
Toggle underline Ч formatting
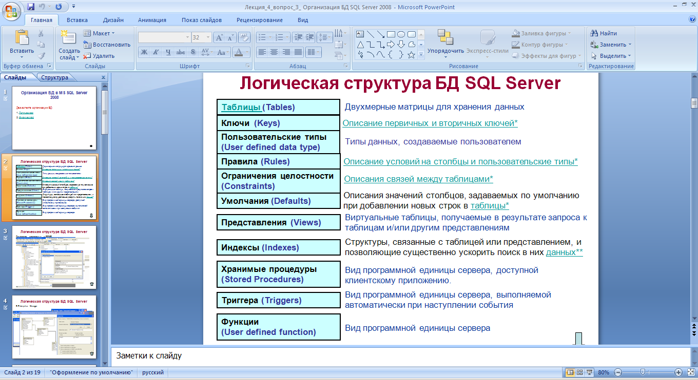pyautogui.click(x=168, y=52)
